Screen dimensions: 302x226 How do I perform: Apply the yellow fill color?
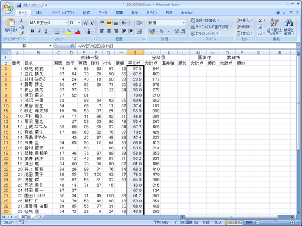tap(68, 31)
